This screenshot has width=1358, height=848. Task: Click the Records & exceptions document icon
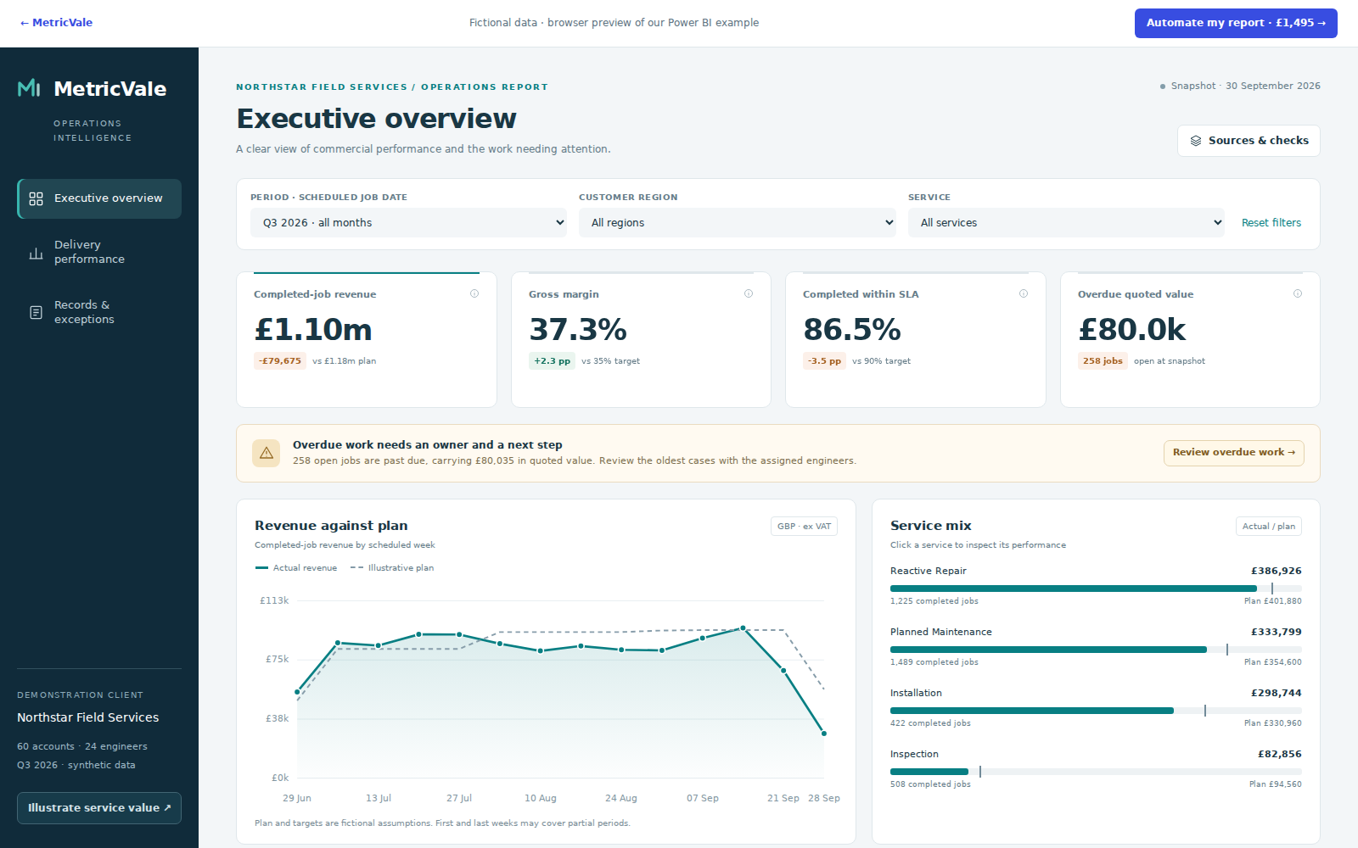click(x=36, y=312)
